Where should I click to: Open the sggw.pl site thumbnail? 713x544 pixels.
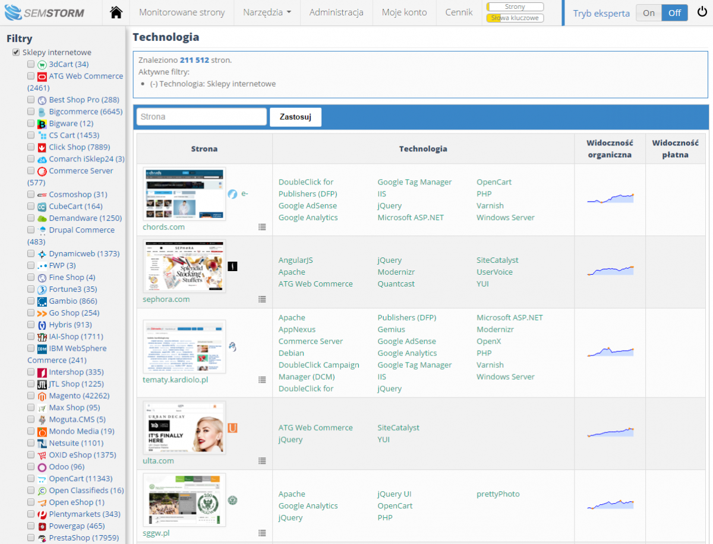185,500
